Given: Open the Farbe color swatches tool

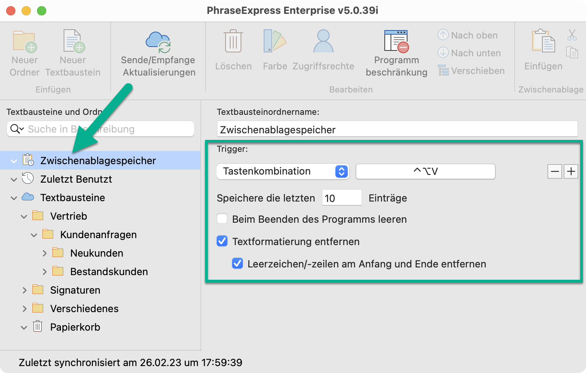Looking at the screenshot, I should [275, 41].
